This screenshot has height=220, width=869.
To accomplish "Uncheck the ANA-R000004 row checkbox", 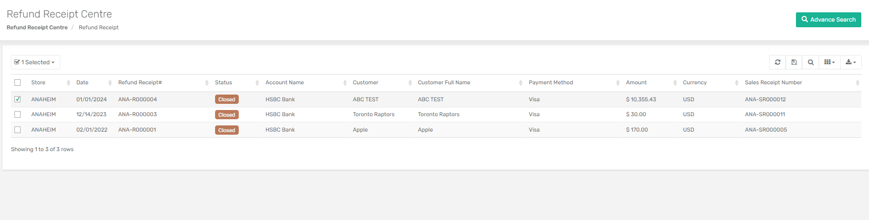I will point(17,99).
